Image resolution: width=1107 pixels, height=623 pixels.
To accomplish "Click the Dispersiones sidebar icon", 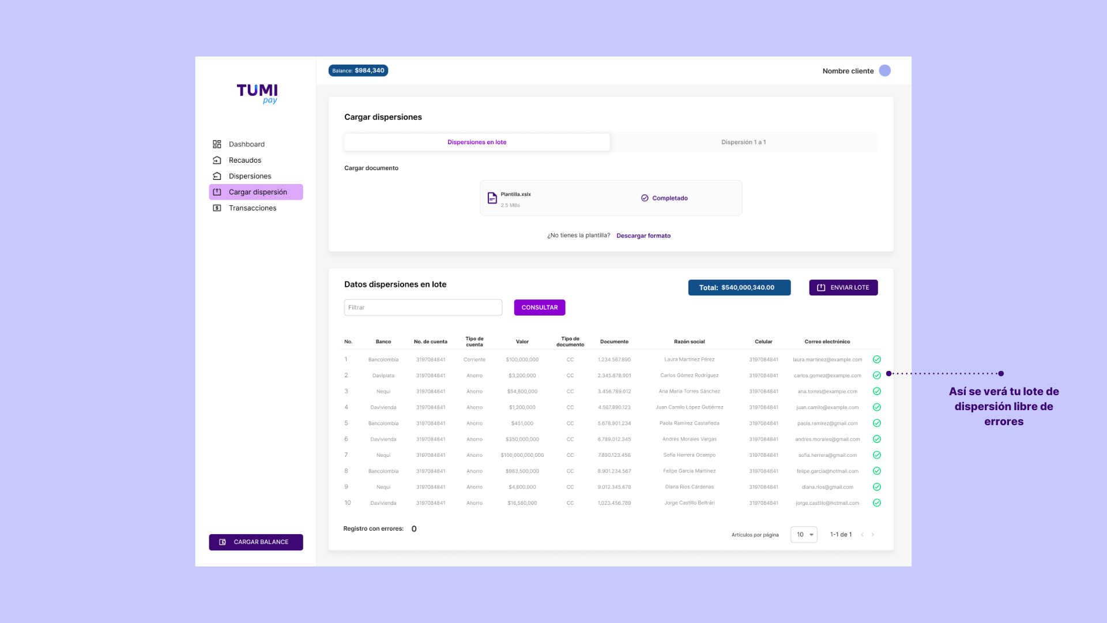I will tap(217, 176).
